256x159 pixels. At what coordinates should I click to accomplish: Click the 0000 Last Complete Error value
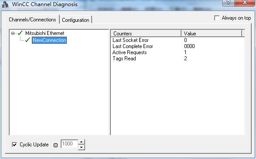click(x=189, y=46)
